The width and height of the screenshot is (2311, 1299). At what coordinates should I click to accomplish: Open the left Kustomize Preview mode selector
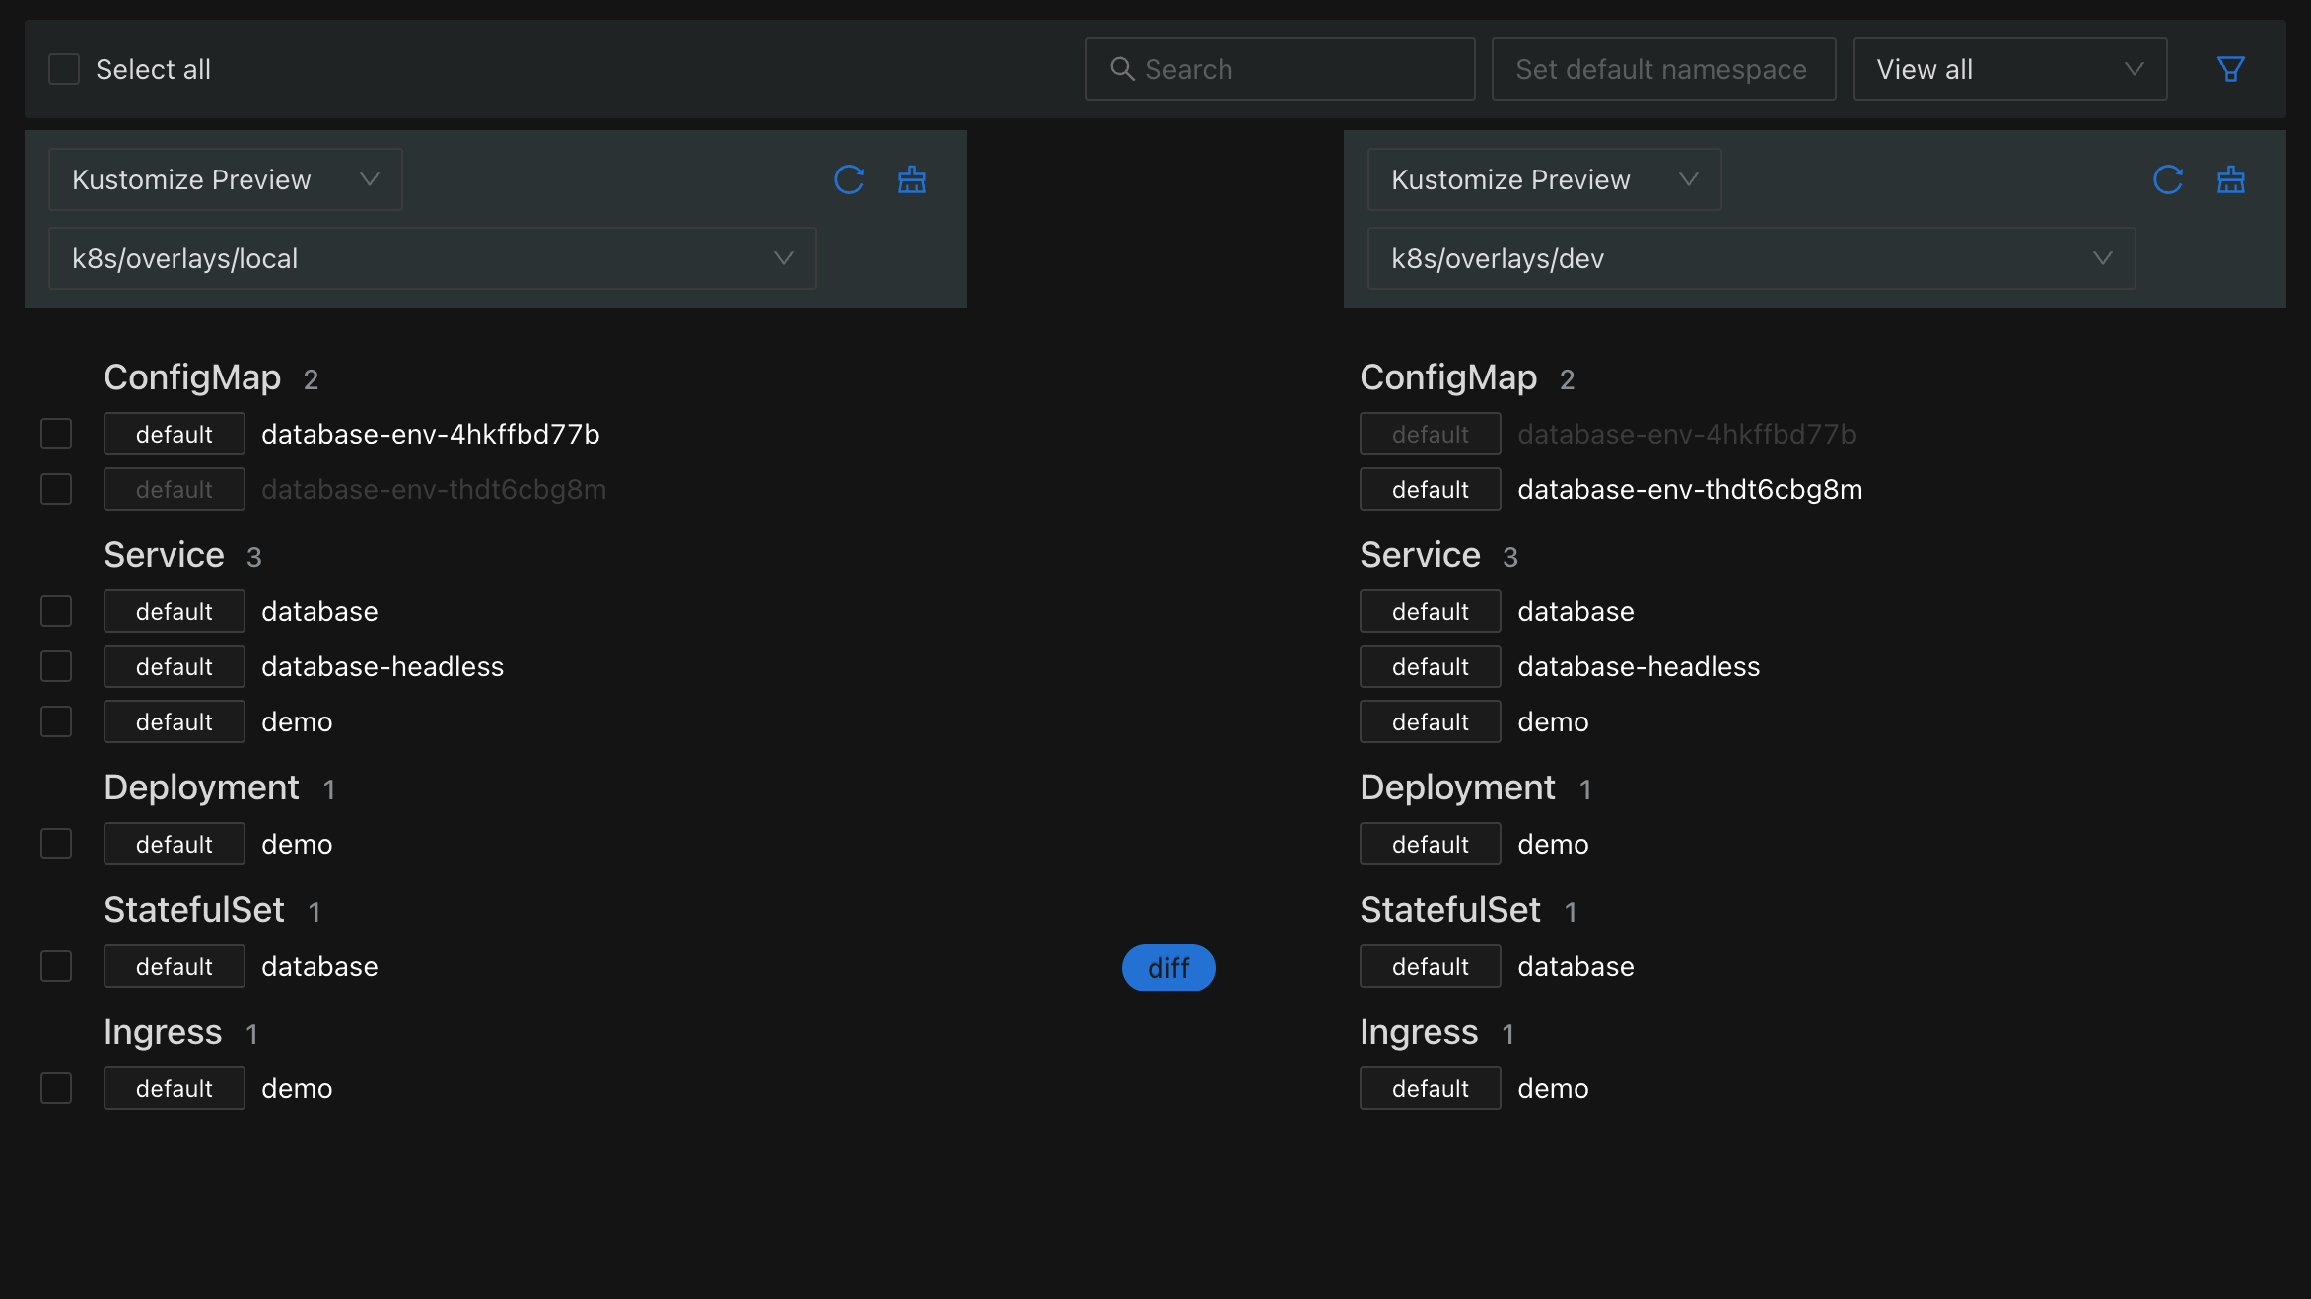point(224,179)
